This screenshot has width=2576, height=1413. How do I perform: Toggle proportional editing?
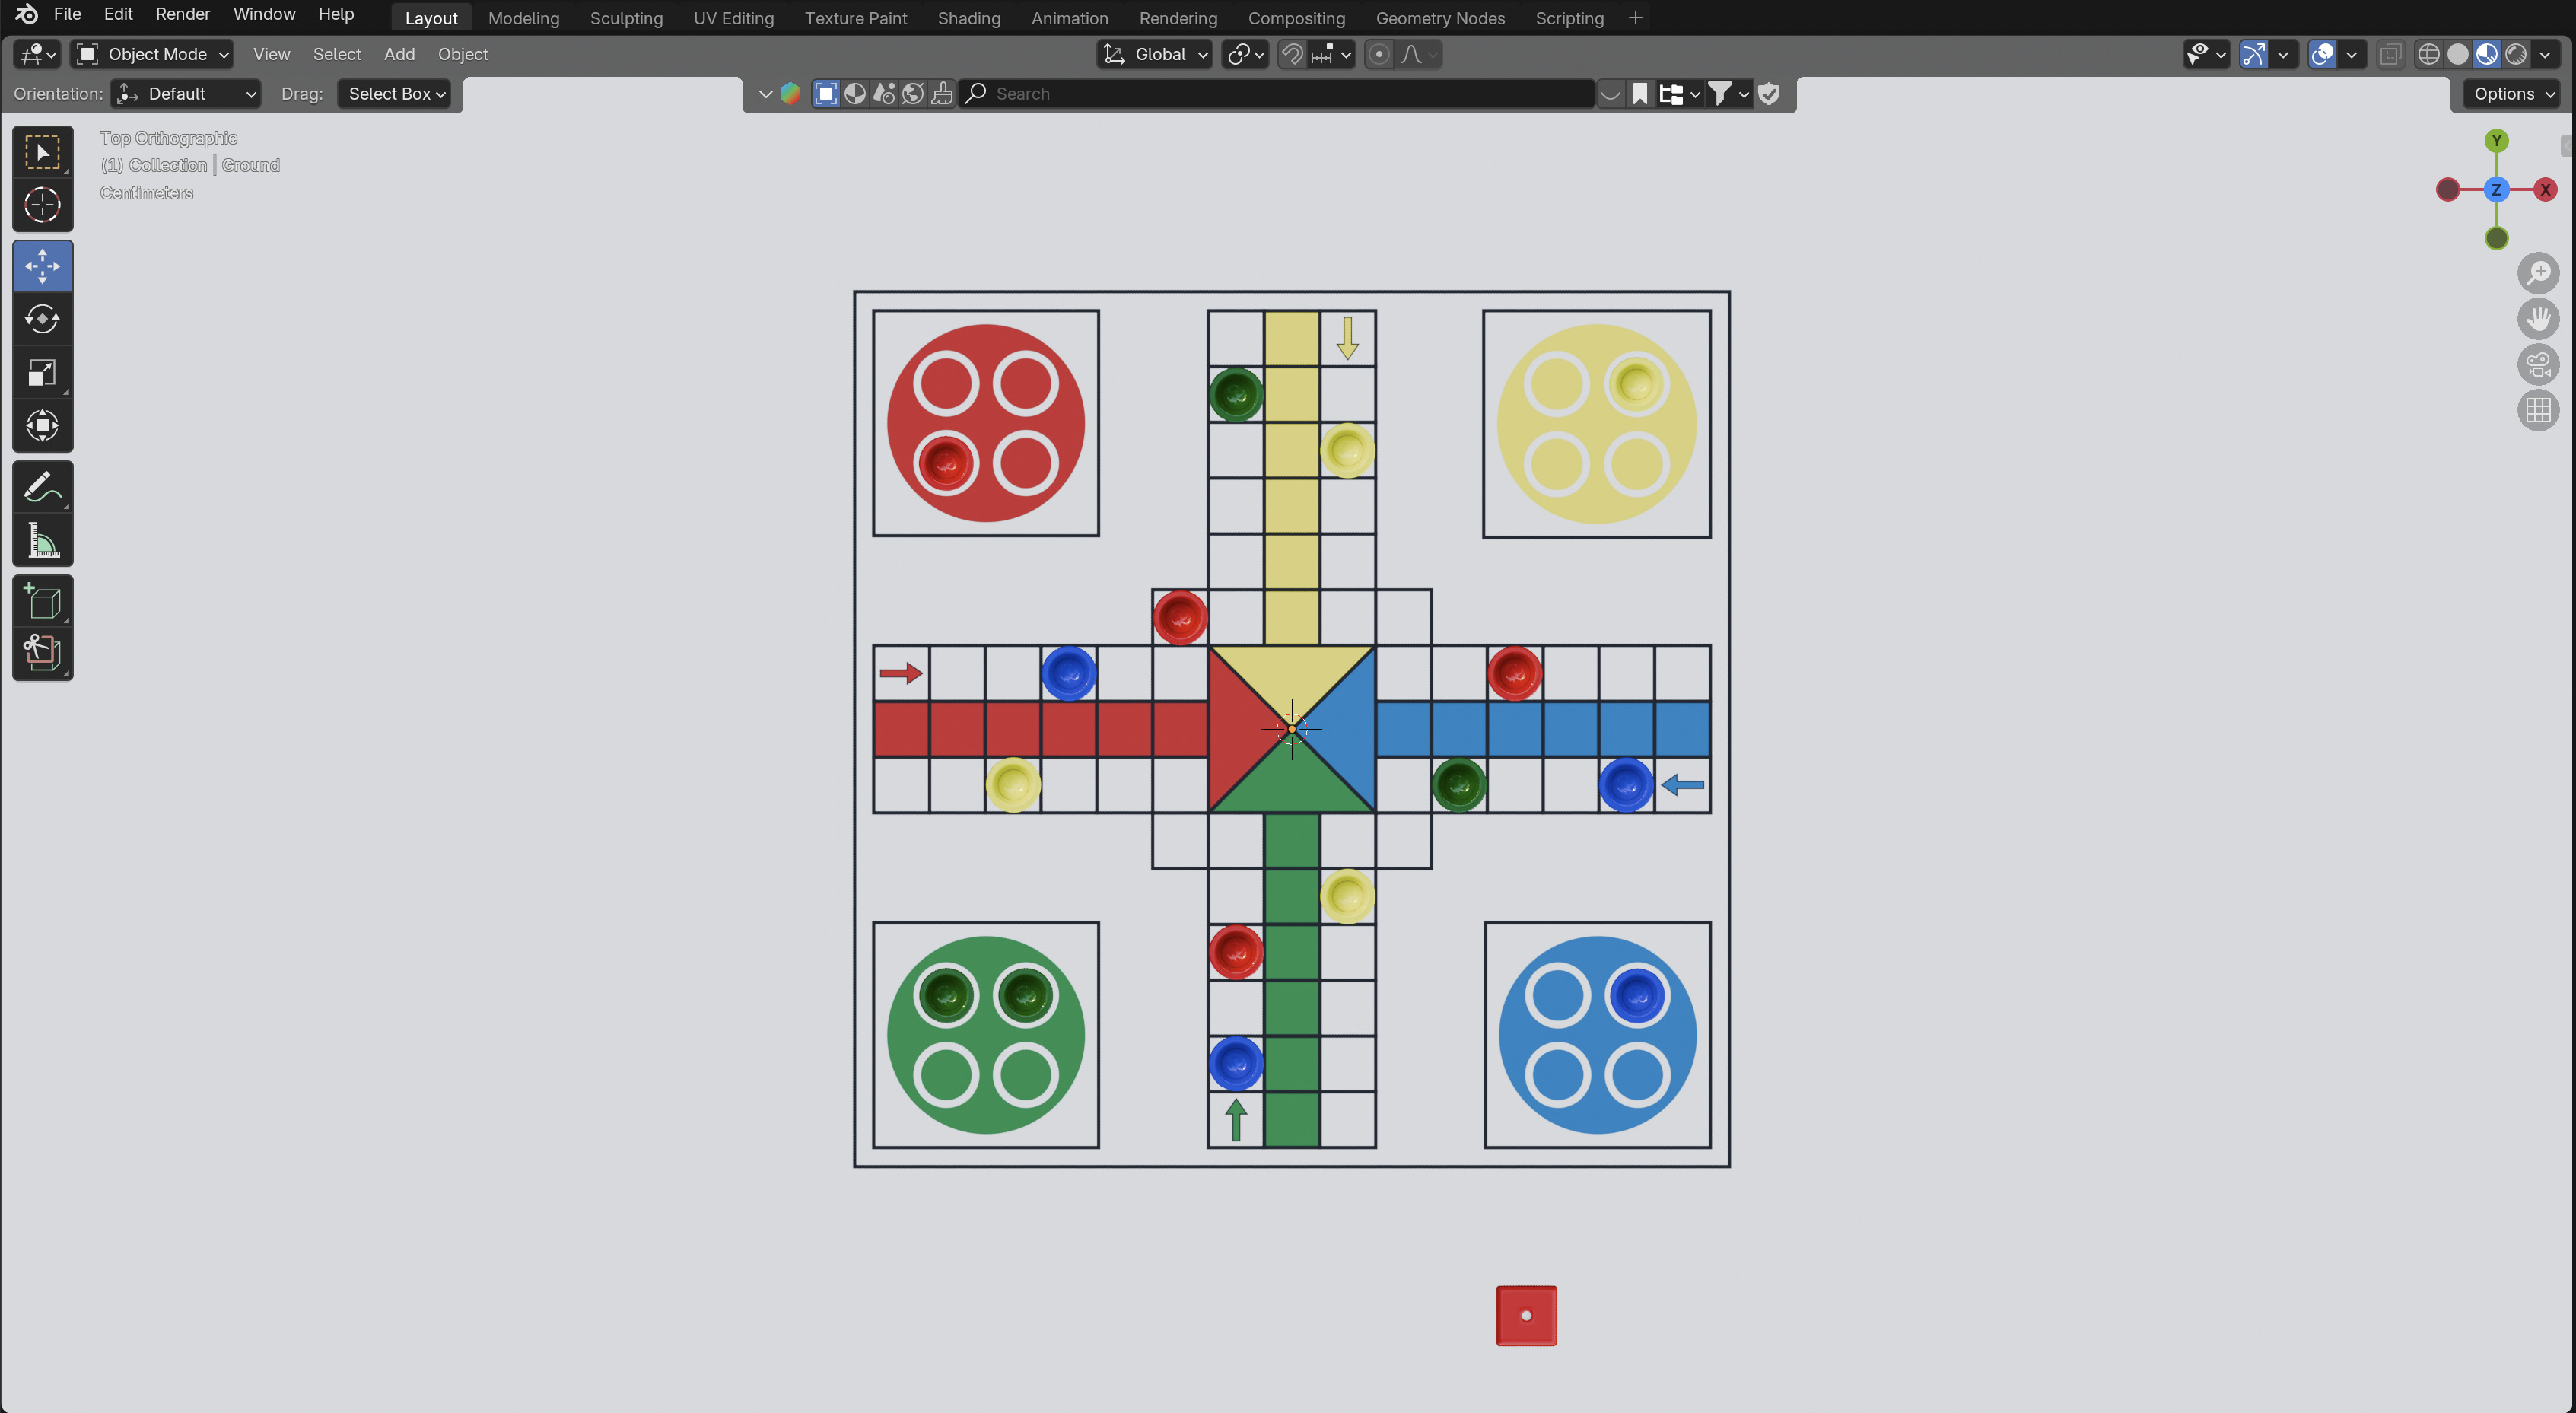(x=1379, y=54)
